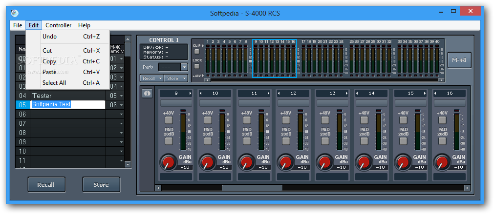494x214 pixels.
Task: Open the Controller menu
Action: coord(58,25)
